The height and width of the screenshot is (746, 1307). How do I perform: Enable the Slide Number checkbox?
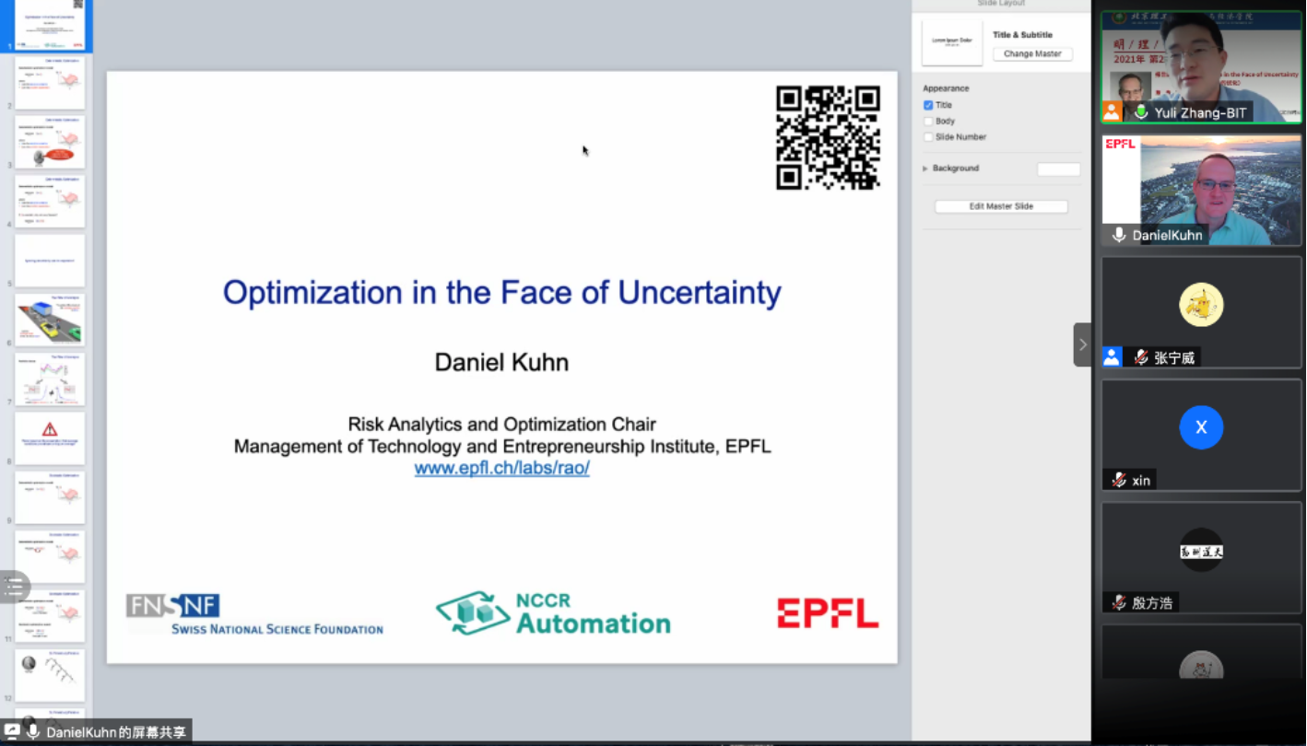click(x=928, y=136)
